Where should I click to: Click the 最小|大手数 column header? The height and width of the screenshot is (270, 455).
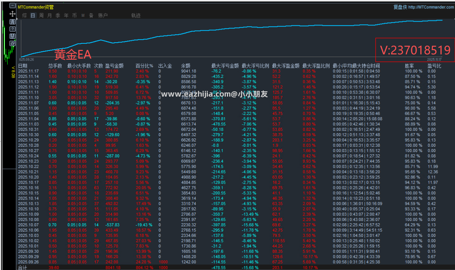pyautogui.click(x=79, y=66)
